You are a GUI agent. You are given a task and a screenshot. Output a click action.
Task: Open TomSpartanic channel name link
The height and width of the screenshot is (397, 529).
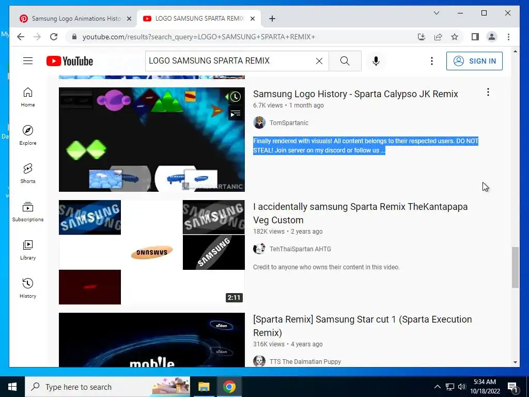(289, 123)
